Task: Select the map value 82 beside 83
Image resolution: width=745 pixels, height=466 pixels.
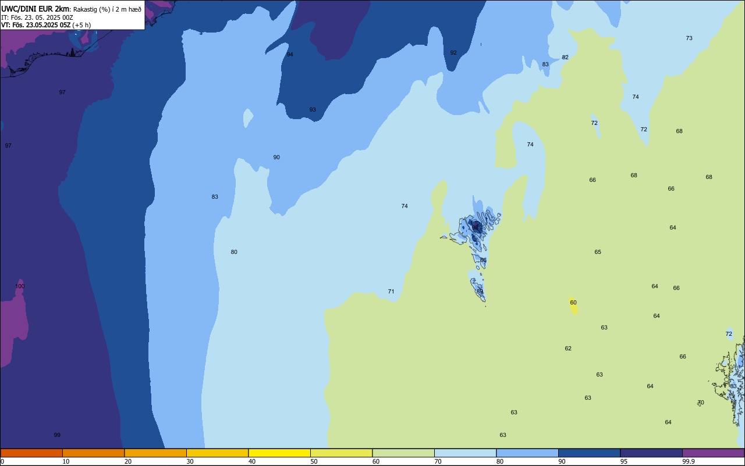Action: point(565,58)
